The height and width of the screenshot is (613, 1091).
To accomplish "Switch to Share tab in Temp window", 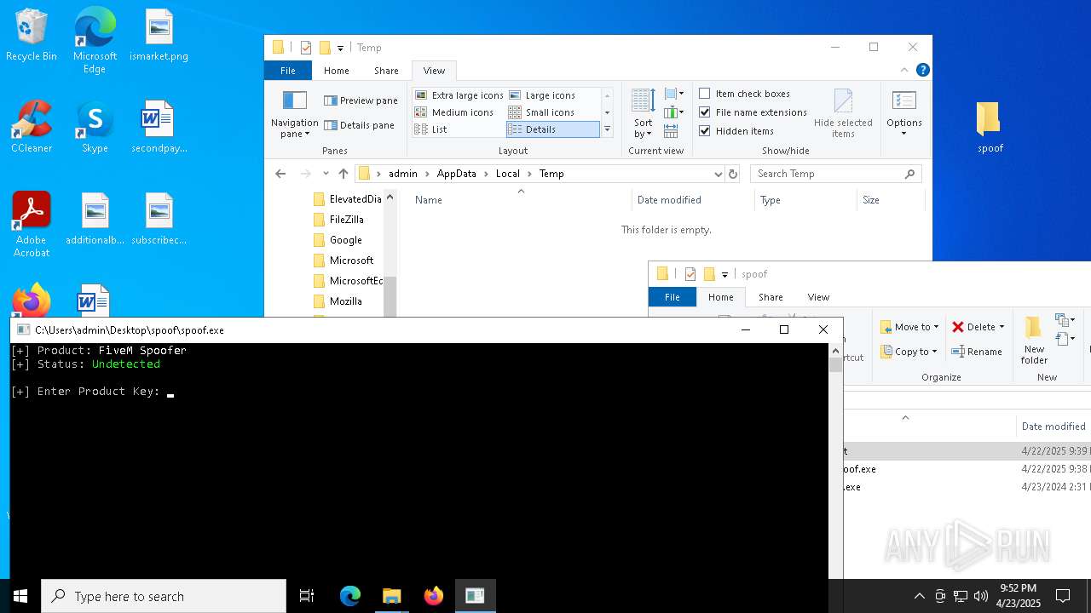I will (x=386, y=71).
